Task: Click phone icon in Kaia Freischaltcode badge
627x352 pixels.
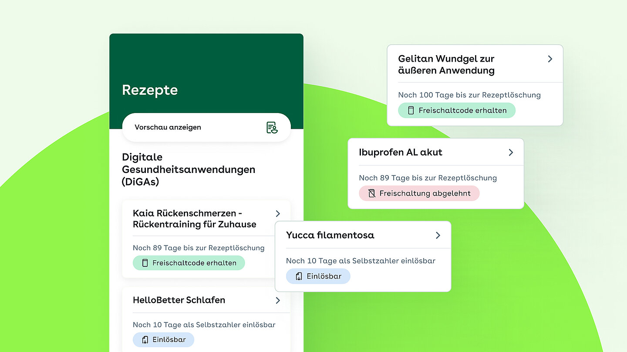Action: 145,263
